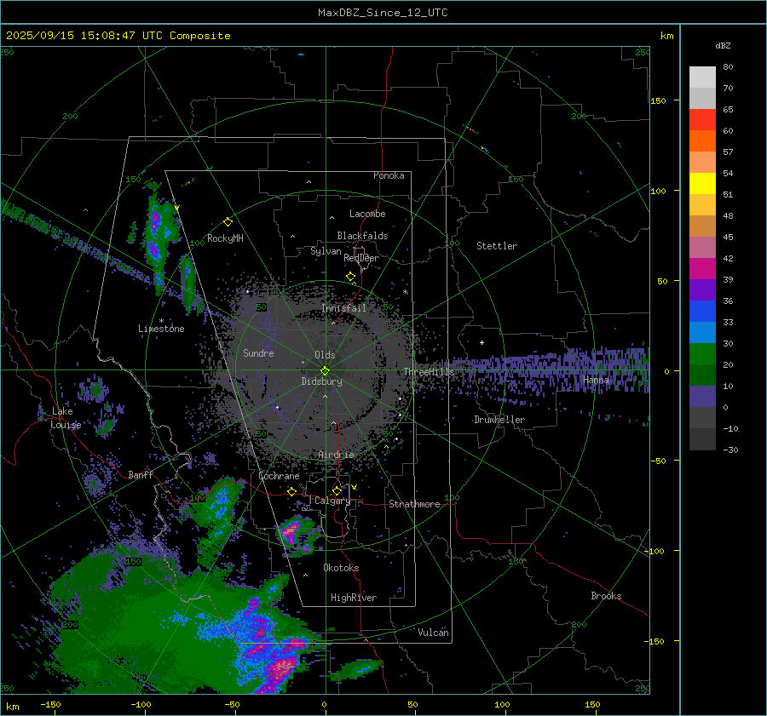Click the Limestone label
The width and height of the screenshot is (767, 716).
161,329
